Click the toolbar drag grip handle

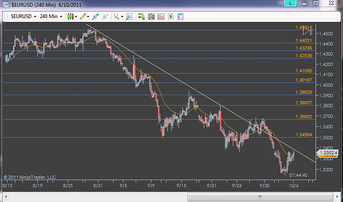(5, 16)
